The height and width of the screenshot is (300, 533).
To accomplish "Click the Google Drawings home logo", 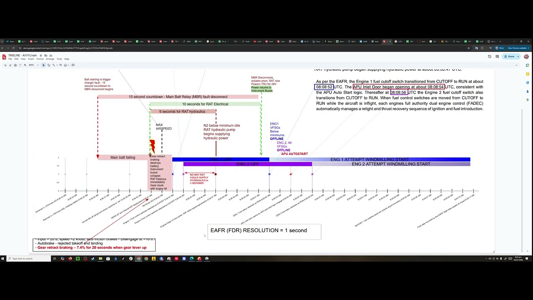I will coord(4,57).
